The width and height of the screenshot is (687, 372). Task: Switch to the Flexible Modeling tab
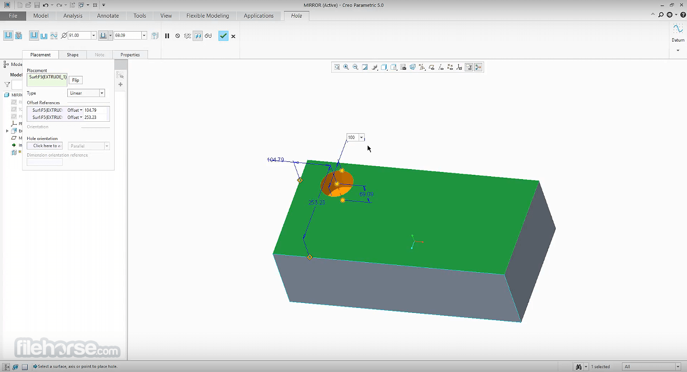coord(208,16)
